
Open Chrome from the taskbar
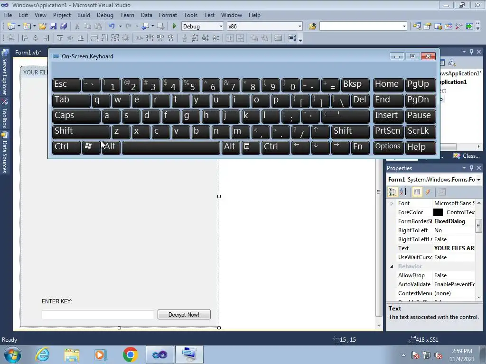130,355
